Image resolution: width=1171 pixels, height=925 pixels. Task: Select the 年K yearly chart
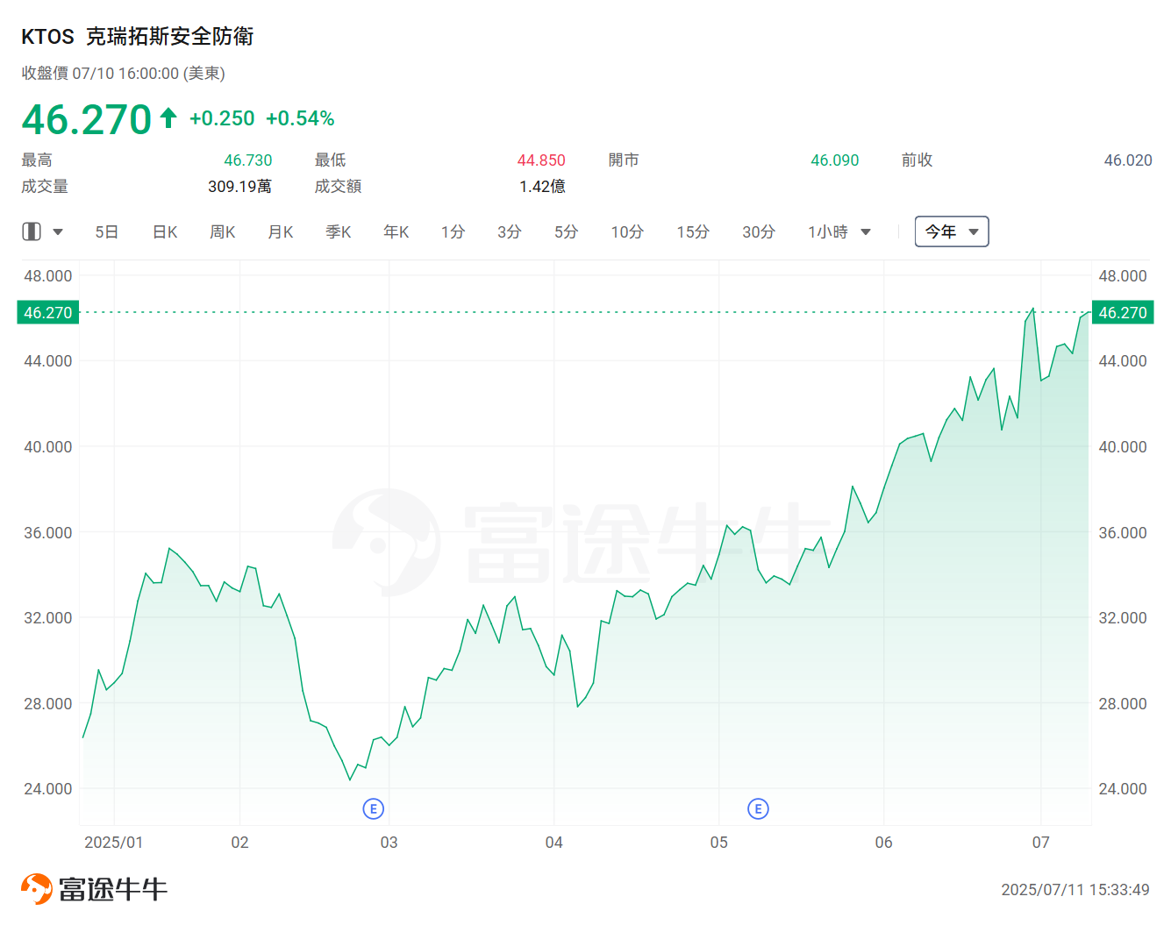click(396, 232)
